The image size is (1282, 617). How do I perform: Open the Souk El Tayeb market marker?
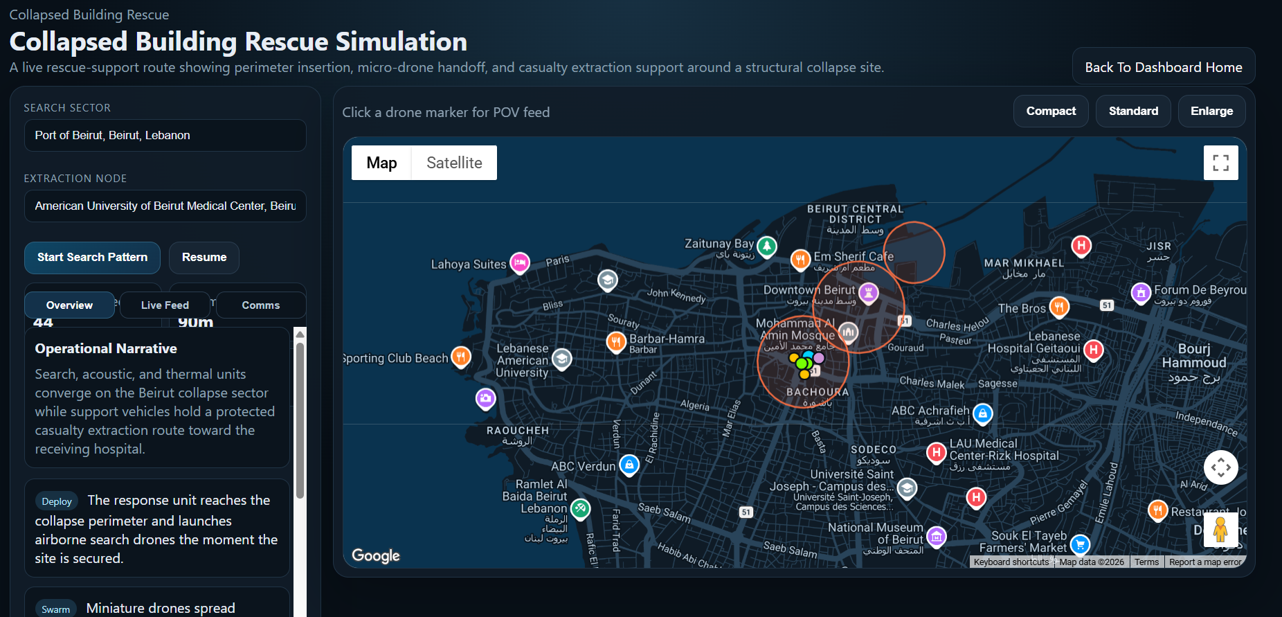1080,544
